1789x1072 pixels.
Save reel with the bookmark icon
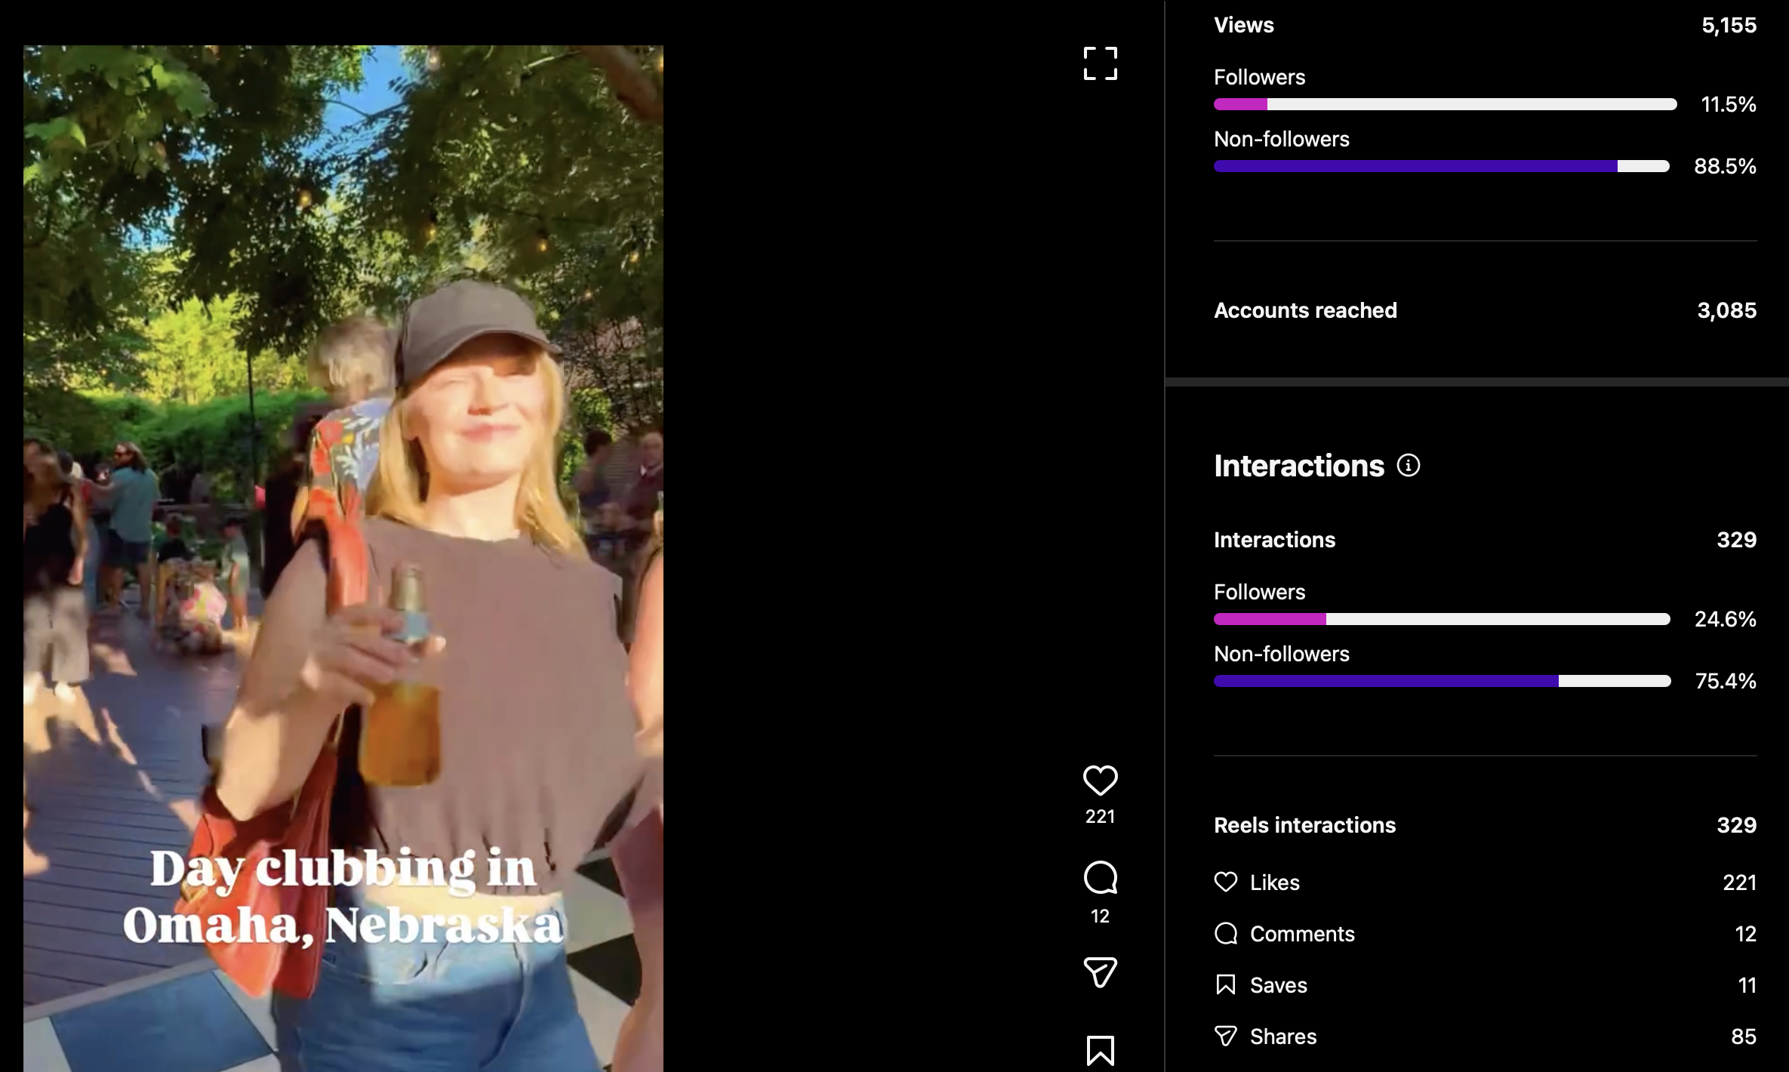point(1100,1050)
